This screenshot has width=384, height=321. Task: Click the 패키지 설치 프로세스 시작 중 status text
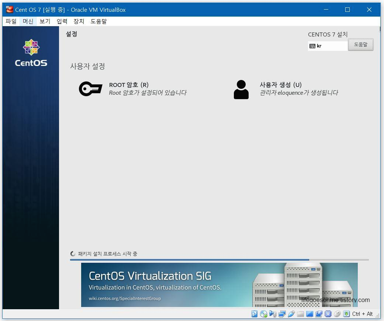coord(107,254)
